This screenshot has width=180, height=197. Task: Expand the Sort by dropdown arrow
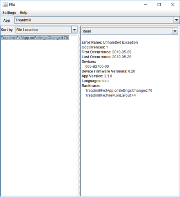coord(75,30)
